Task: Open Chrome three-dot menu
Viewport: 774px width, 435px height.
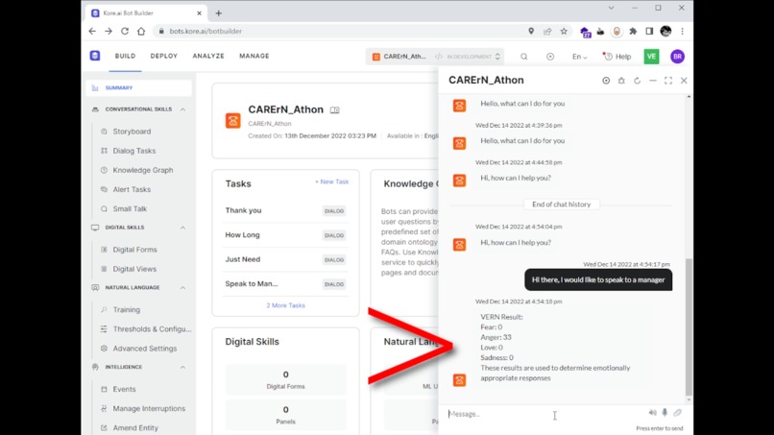Action: click(x=682, y=31)
